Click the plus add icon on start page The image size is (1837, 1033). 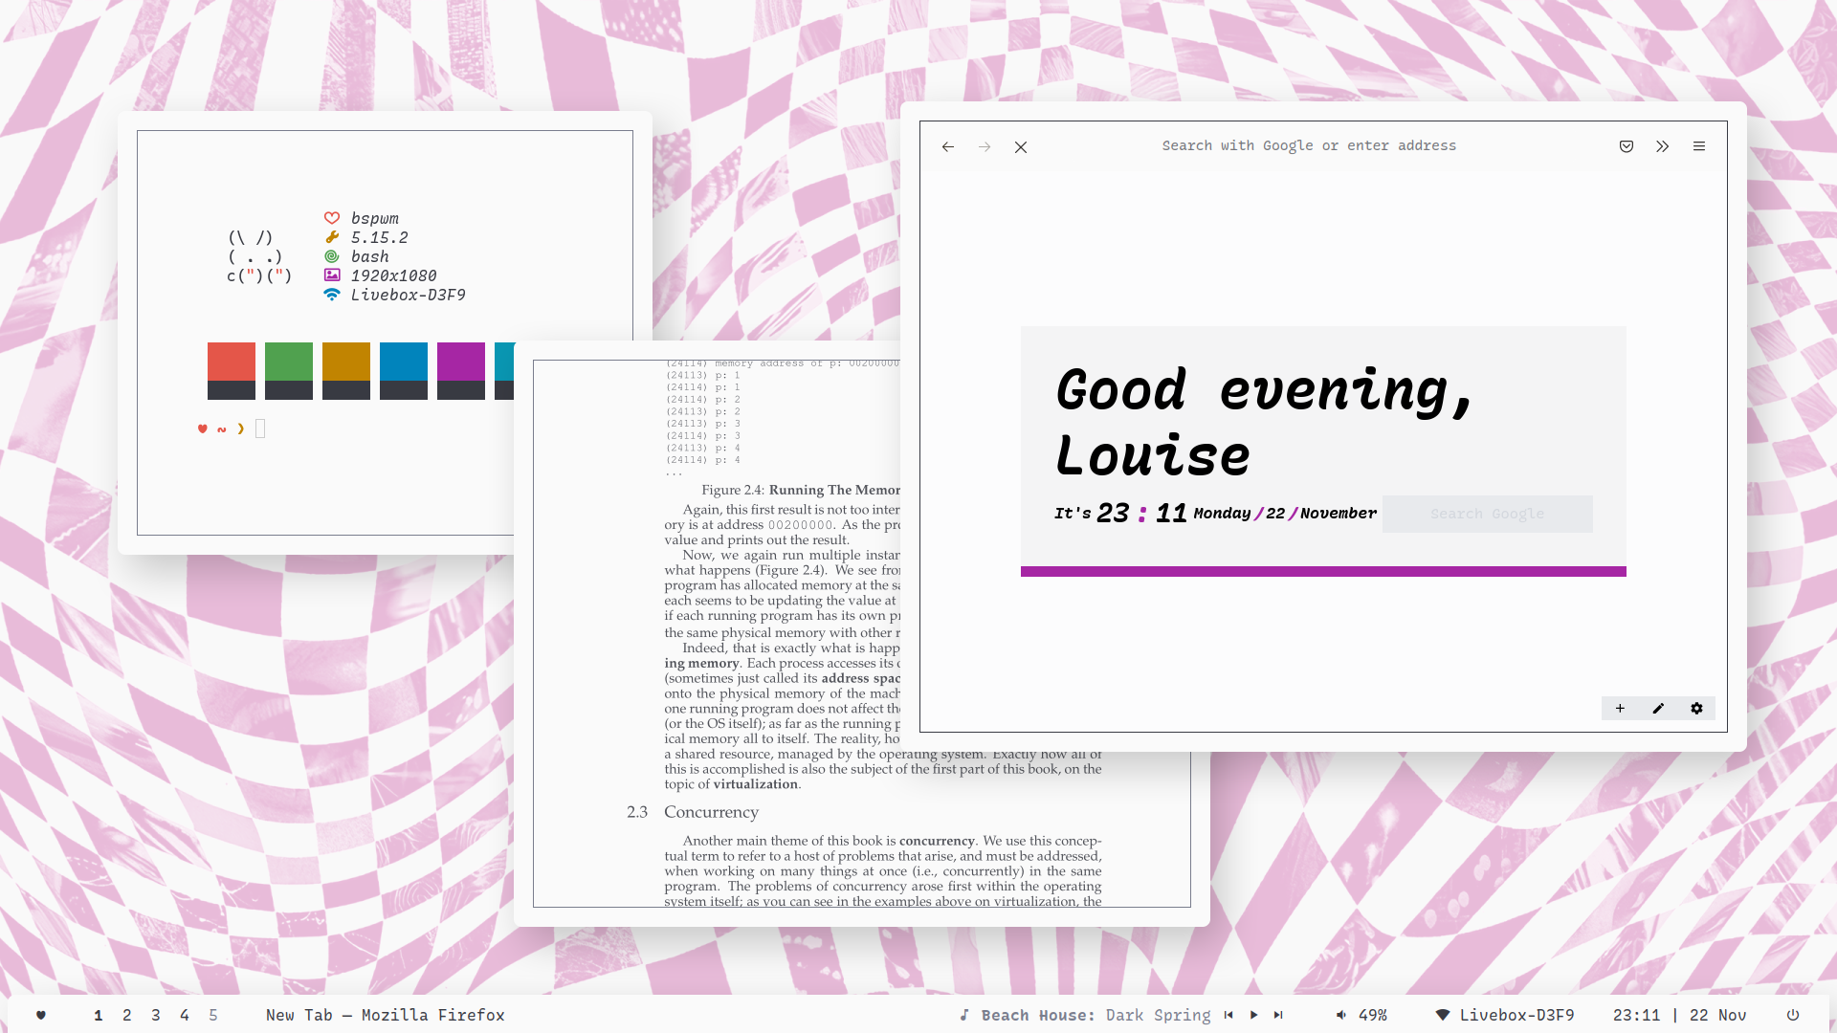pyautogui.click(x=1620, y=709)
